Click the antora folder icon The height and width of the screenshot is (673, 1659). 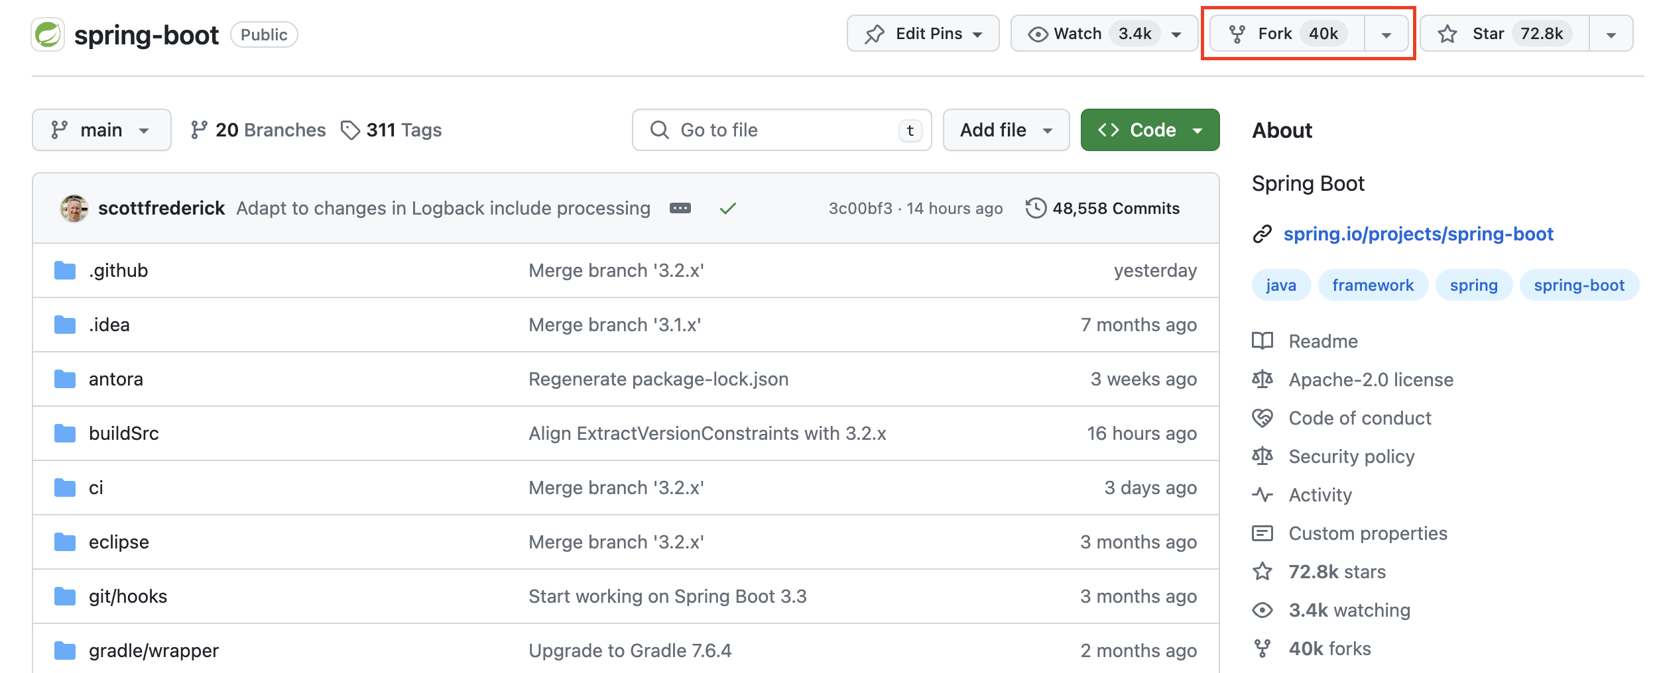coord(65,379)
